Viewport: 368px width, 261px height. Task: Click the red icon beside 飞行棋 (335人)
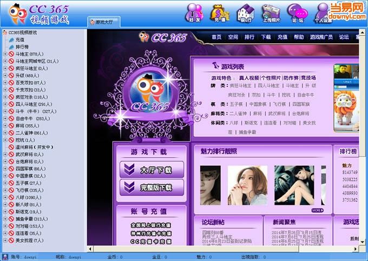11,190
